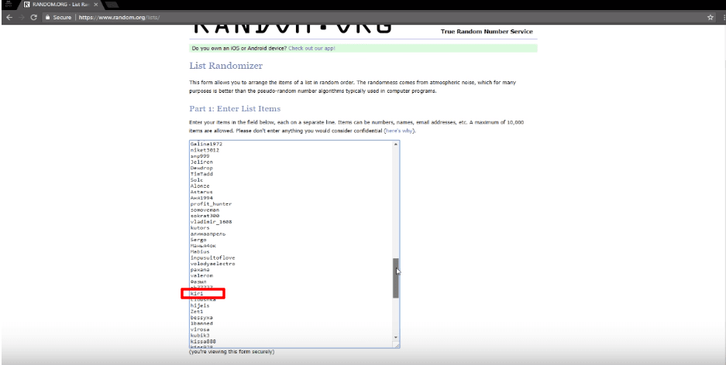The image size is (726, 365).
Task: Click the incognito icon at top-left
Action: coord(9,4)
